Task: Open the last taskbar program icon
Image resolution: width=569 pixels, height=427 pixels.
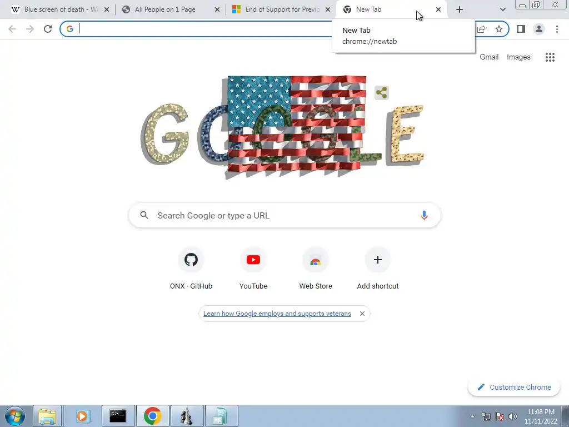Action: [x=222, y=416]
